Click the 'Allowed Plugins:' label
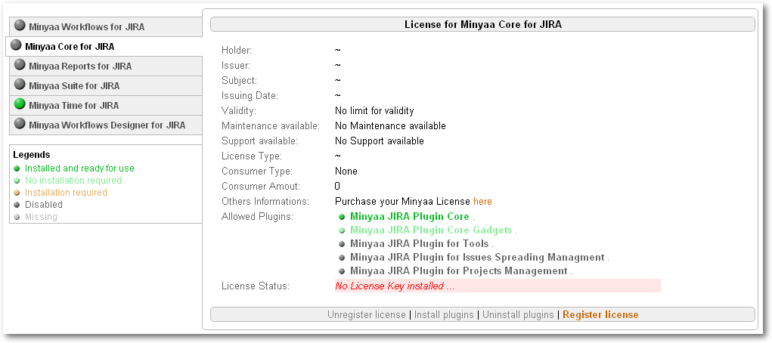Image resolution: width=772 pixels, height=343 pixels. coord(258,216)
